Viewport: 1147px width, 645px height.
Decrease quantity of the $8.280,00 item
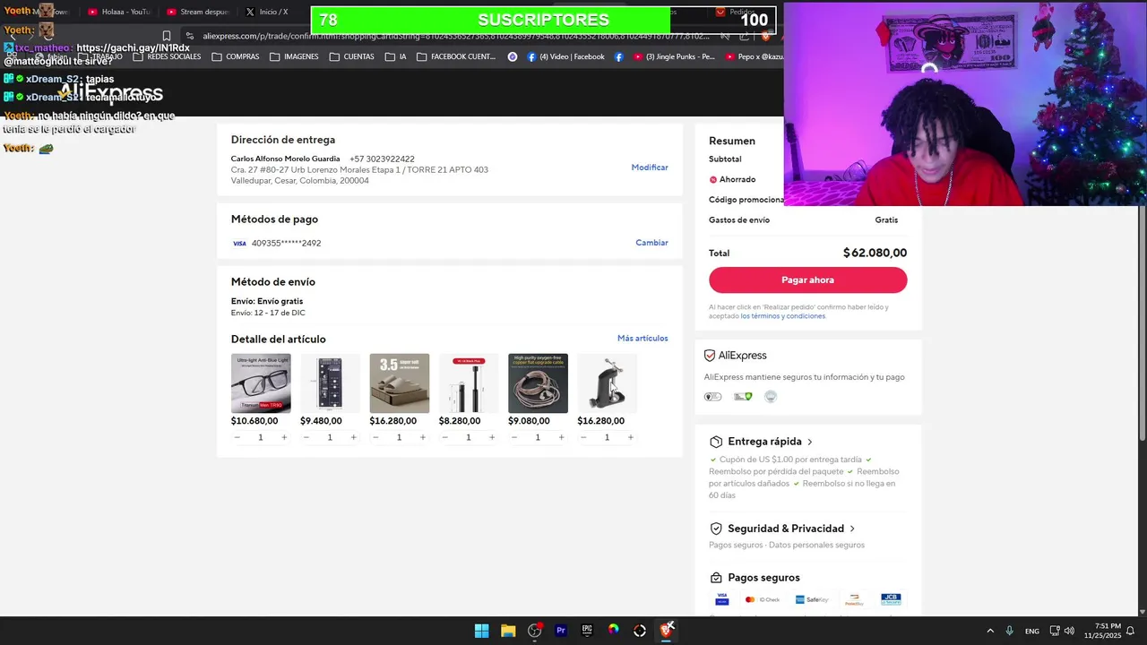click(444, 437)
